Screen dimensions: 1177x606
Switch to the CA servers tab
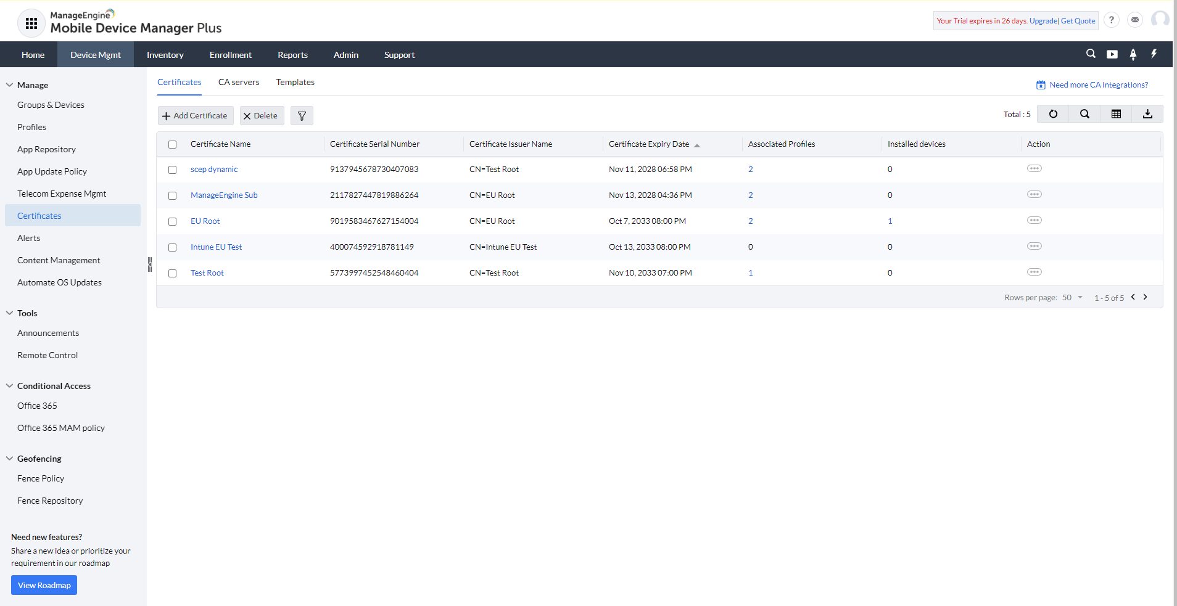[239, 82]
